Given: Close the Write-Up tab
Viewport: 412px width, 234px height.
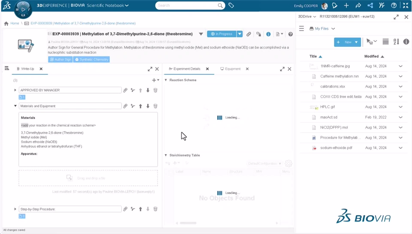Looking at the screenshot, I should [x=41, y=69].
